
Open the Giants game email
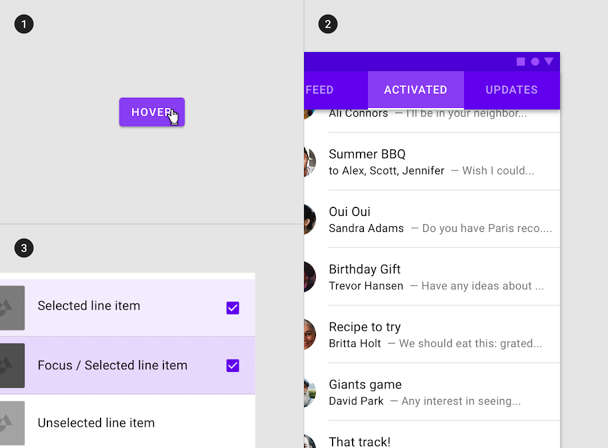tap(432, 392)
